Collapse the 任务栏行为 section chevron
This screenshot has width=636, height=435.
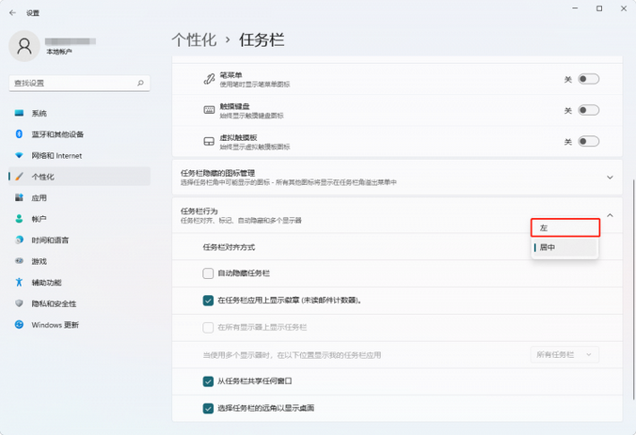click(610, 215)
